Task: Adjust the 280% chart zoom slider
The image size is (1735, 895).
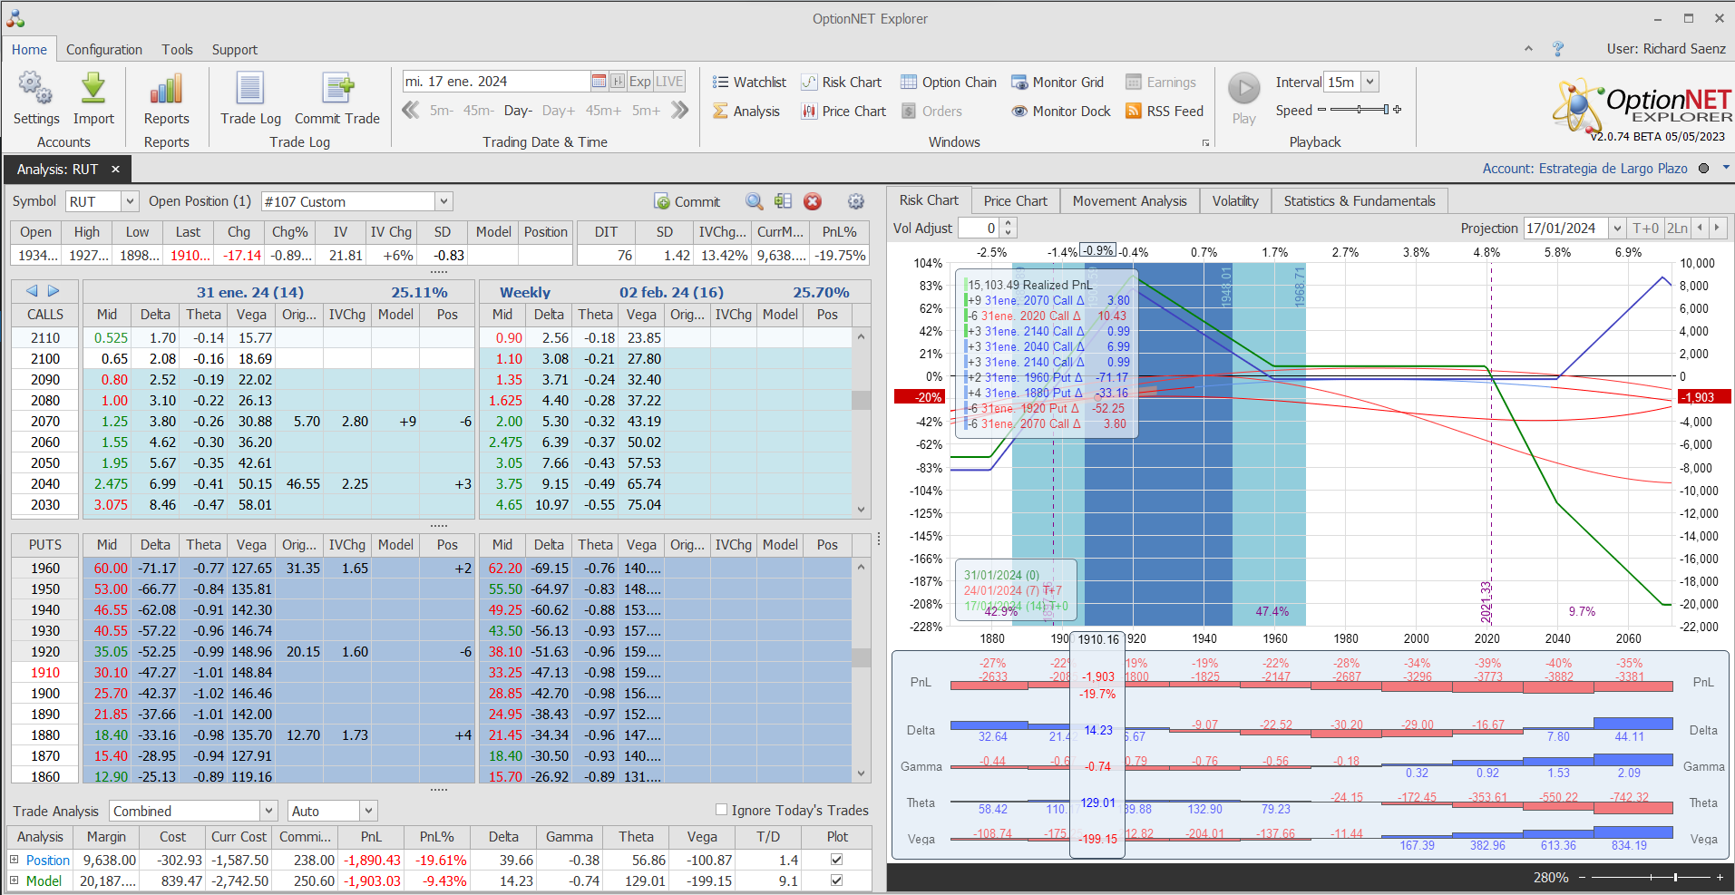Action: 1650,877
